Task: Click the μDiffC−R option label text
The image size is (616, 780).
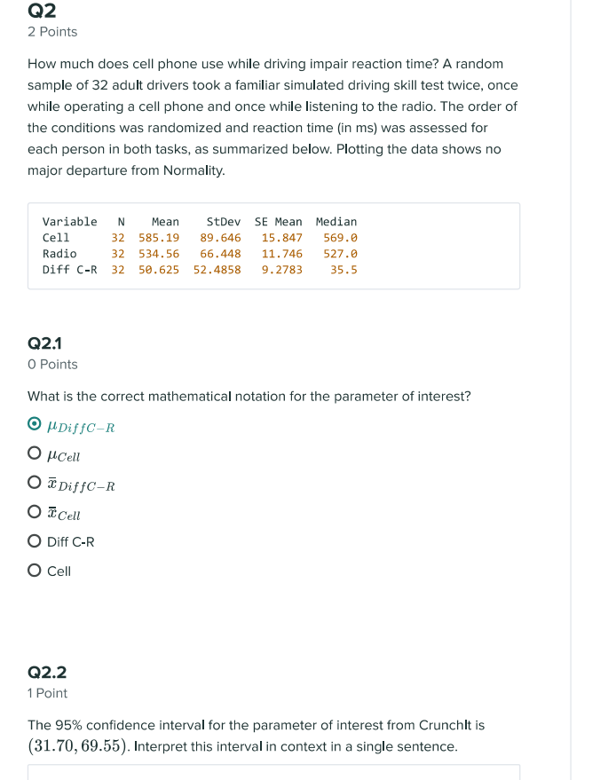Action: coord(82,428)
